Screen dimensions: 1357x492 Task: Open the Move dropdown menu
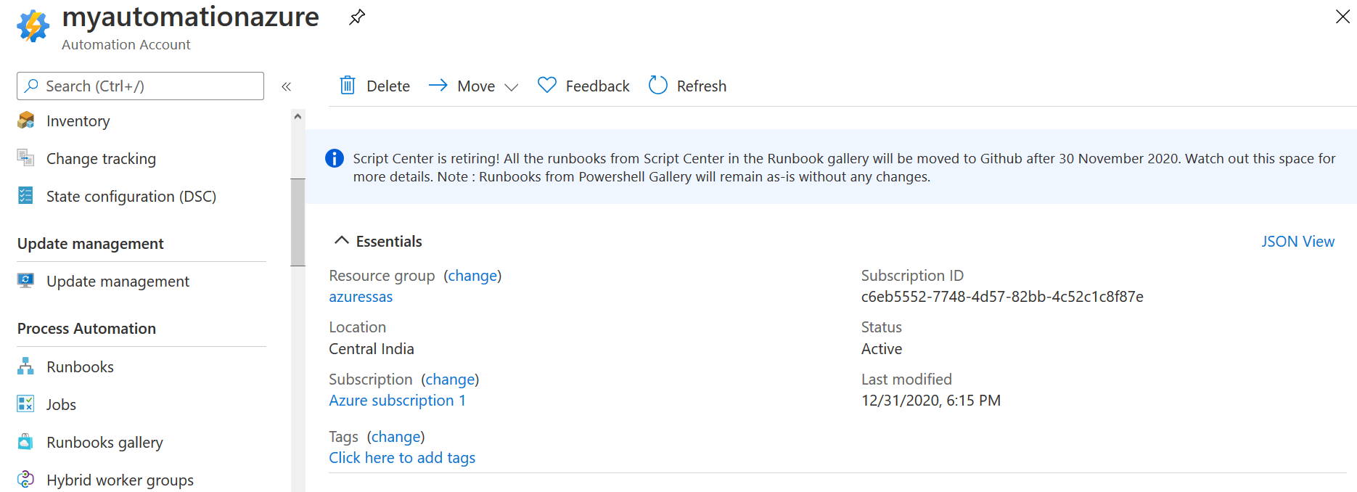click(511, 87)
